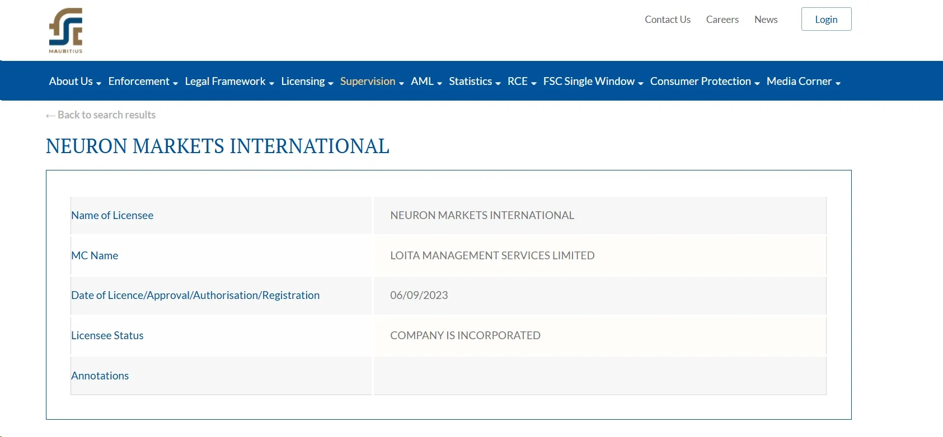
Task: Expand the Consumer Protection dropdown
Action: point(705,81)
